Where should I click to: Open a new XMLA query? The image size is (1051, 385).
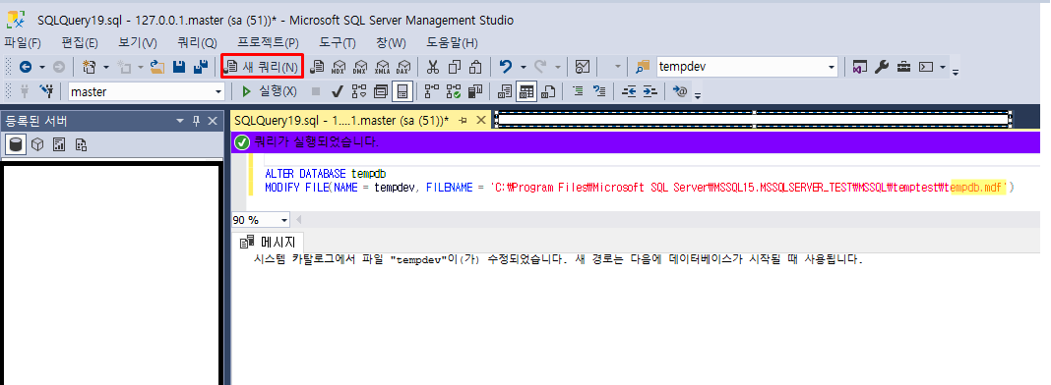[x=382, y=67]
